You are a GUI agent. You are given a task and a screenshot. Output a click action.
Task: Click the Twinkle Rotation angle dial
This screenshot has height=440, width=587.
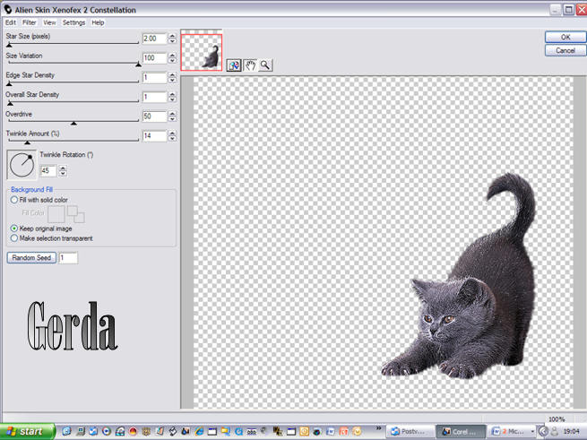(x=22, y=165)
